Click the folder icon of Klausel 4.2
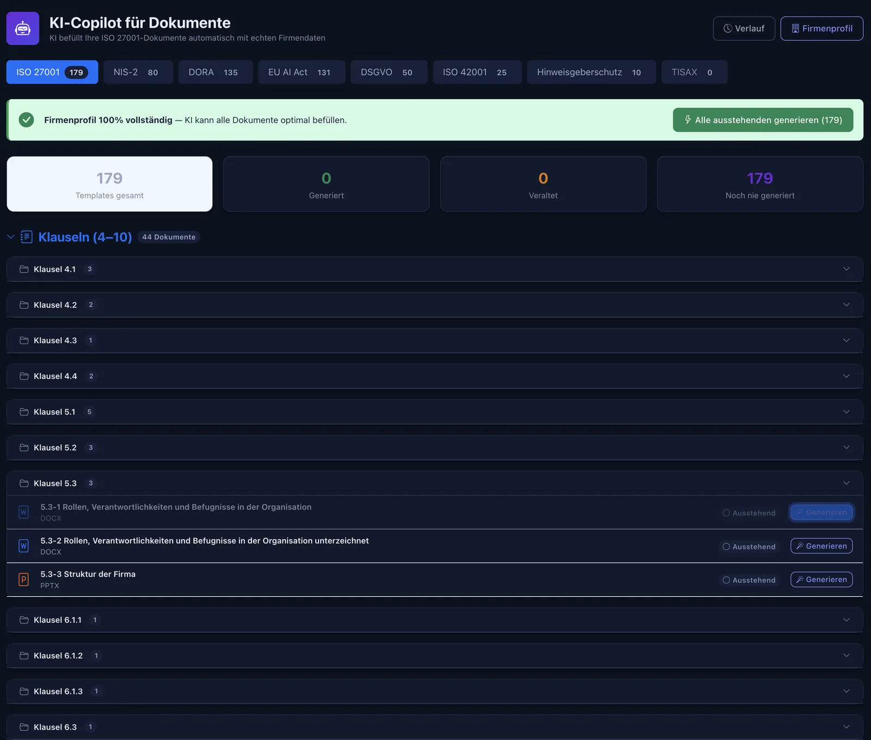 pyautogui.click(x=24, y=305)
